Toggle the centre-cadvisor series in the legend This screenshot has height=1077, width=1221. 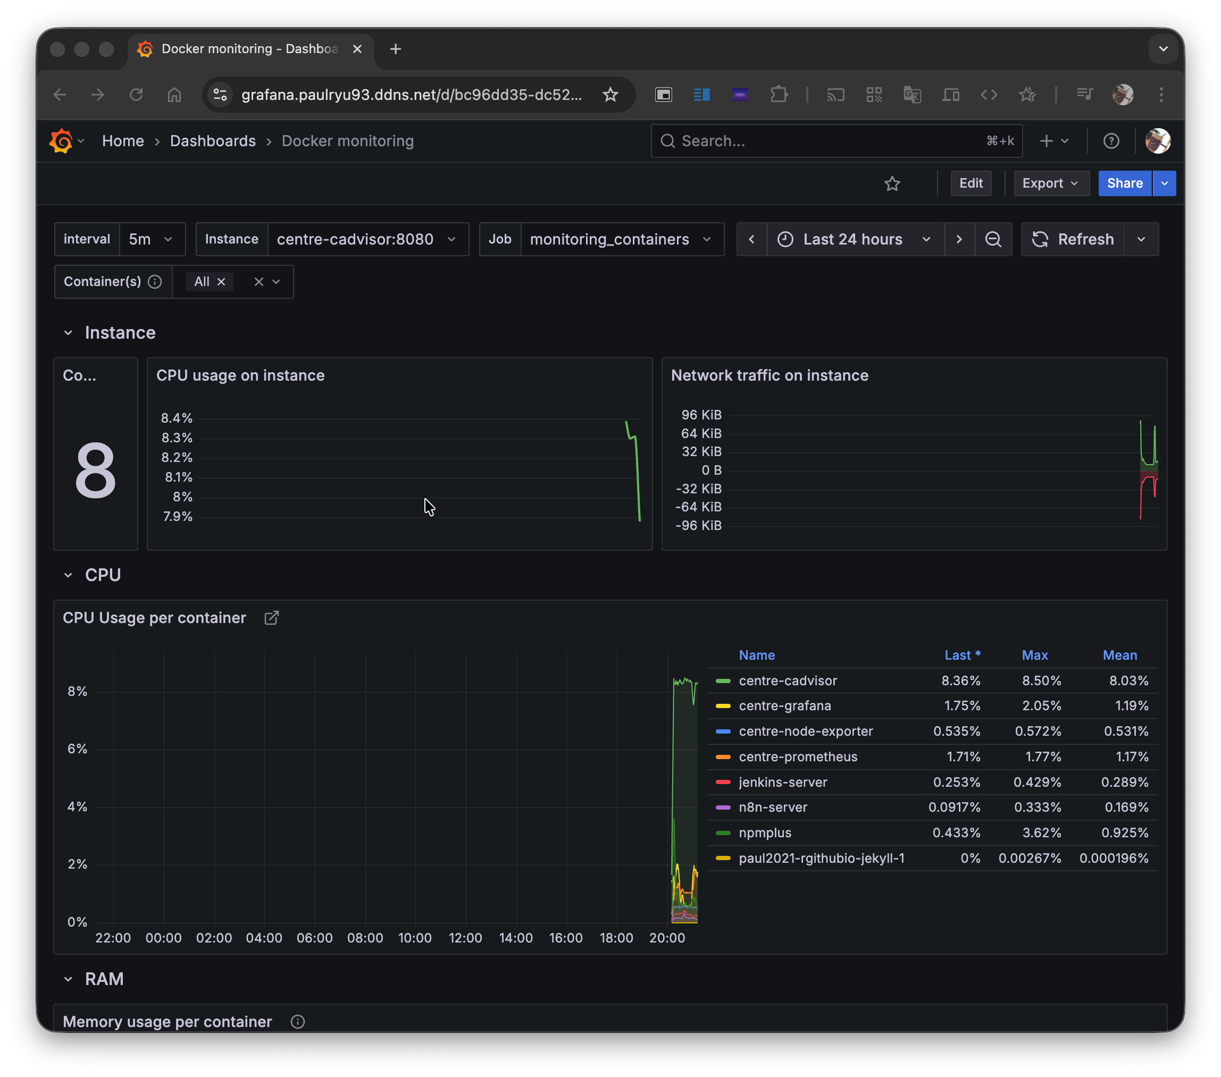point(787,680)
